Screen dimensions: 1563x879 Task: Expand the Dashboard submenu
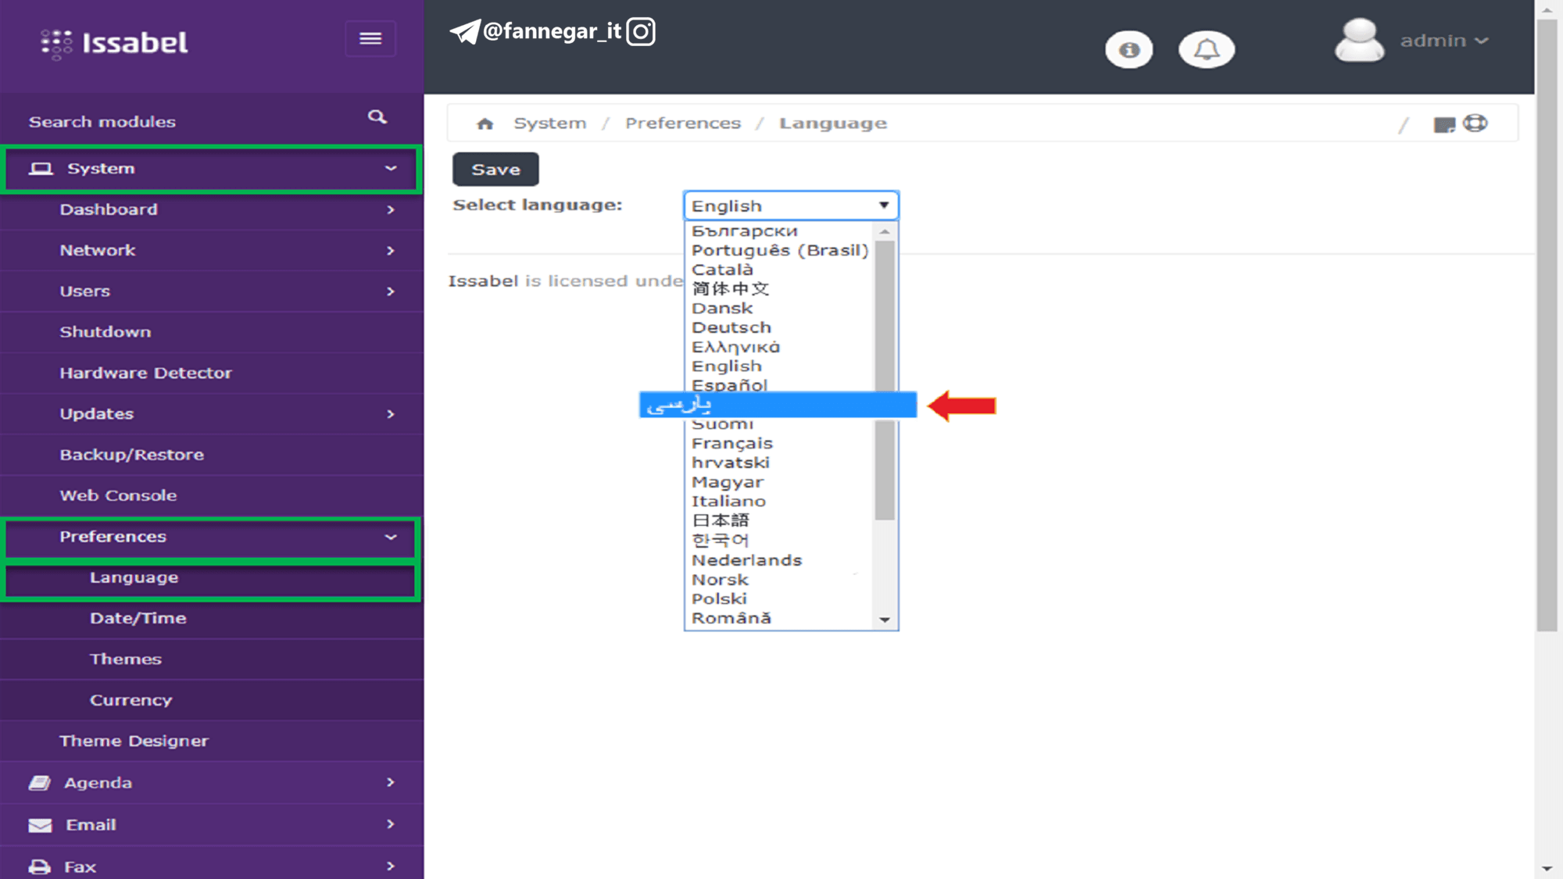click(391, 210)
